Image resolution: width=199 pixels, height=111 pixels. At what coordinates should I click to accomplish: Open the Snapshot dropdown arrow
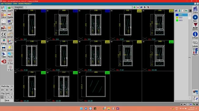(x=25, y=7)
